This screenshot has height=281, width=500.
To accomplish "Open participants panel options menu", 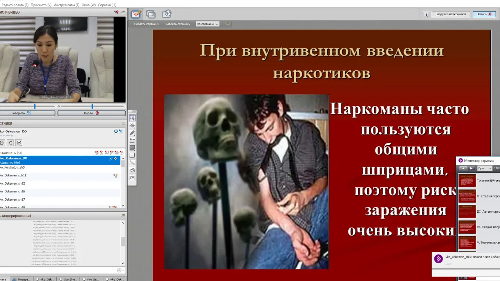I will (x=123, y=123).
